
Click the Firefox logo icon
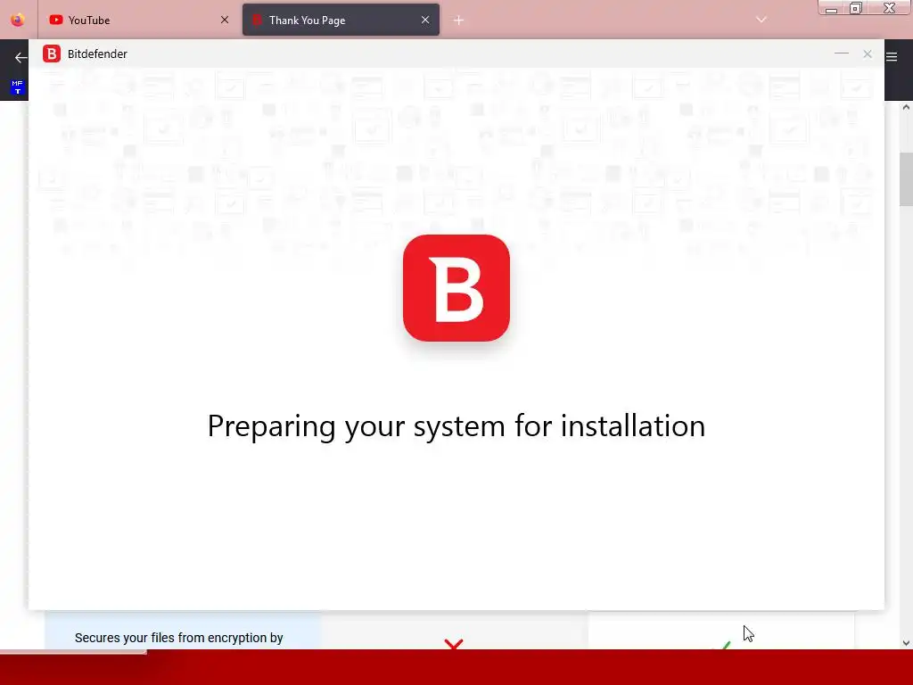click(x=18, y=20)
